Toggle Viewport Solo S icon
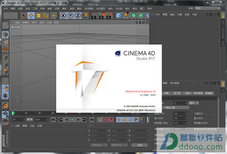 [5, 95]
